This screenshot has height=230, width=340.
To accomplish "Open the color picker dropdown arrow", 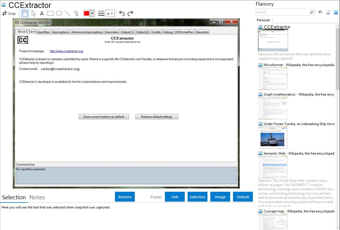I will pos(92,13).
